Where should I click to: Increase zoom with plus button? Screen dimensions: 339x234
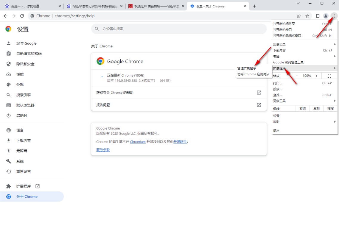316,76
